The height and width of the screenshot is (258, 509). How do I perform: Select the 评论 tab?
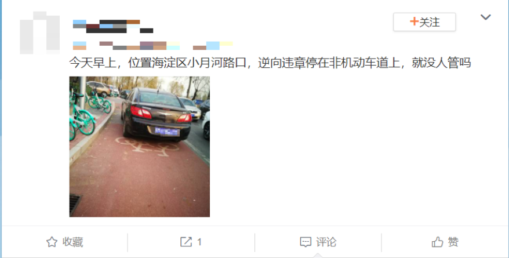[x=326, y=242]
